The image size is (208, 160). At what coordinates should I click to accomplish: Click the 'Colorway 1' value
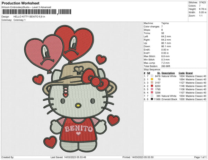point(19,20)
